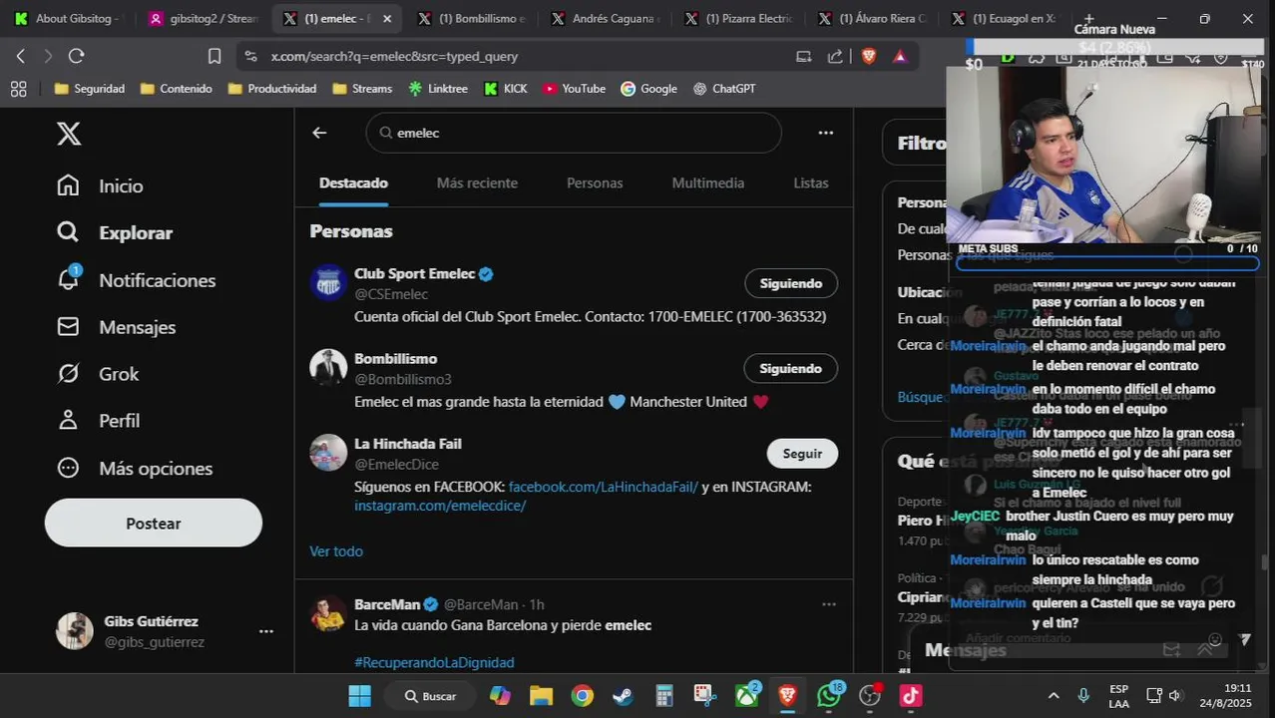Open taskbar Buscar search box
1275x718 pixels.
click(x=431, y=696)
